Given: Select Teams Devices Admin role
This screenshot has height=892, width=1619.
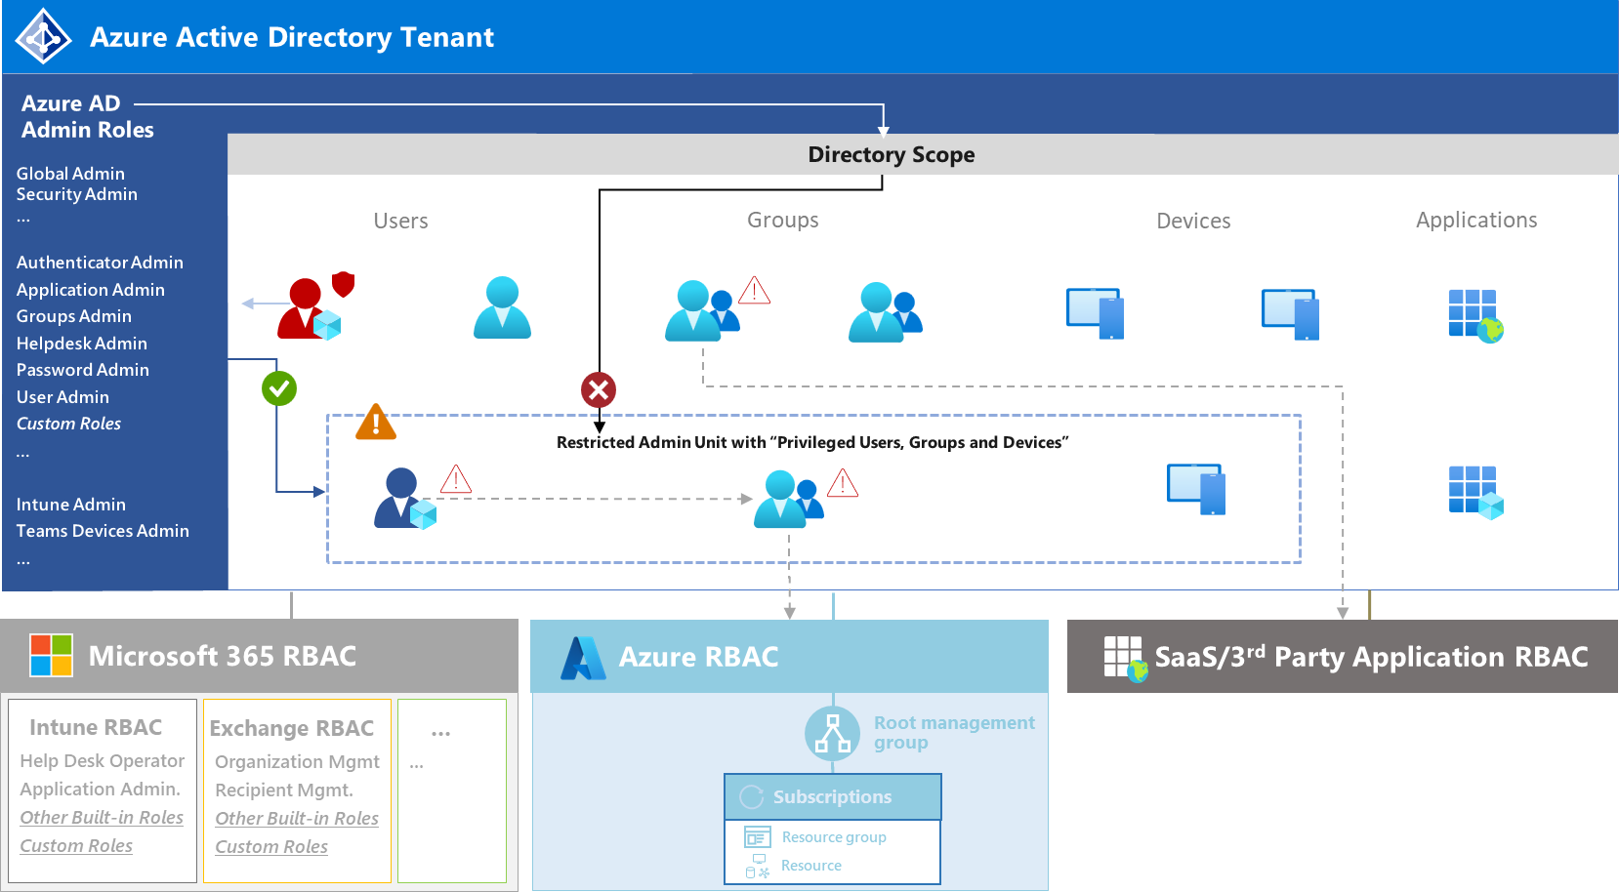Looking at the screenshot, I should click(x=103, y=531).
